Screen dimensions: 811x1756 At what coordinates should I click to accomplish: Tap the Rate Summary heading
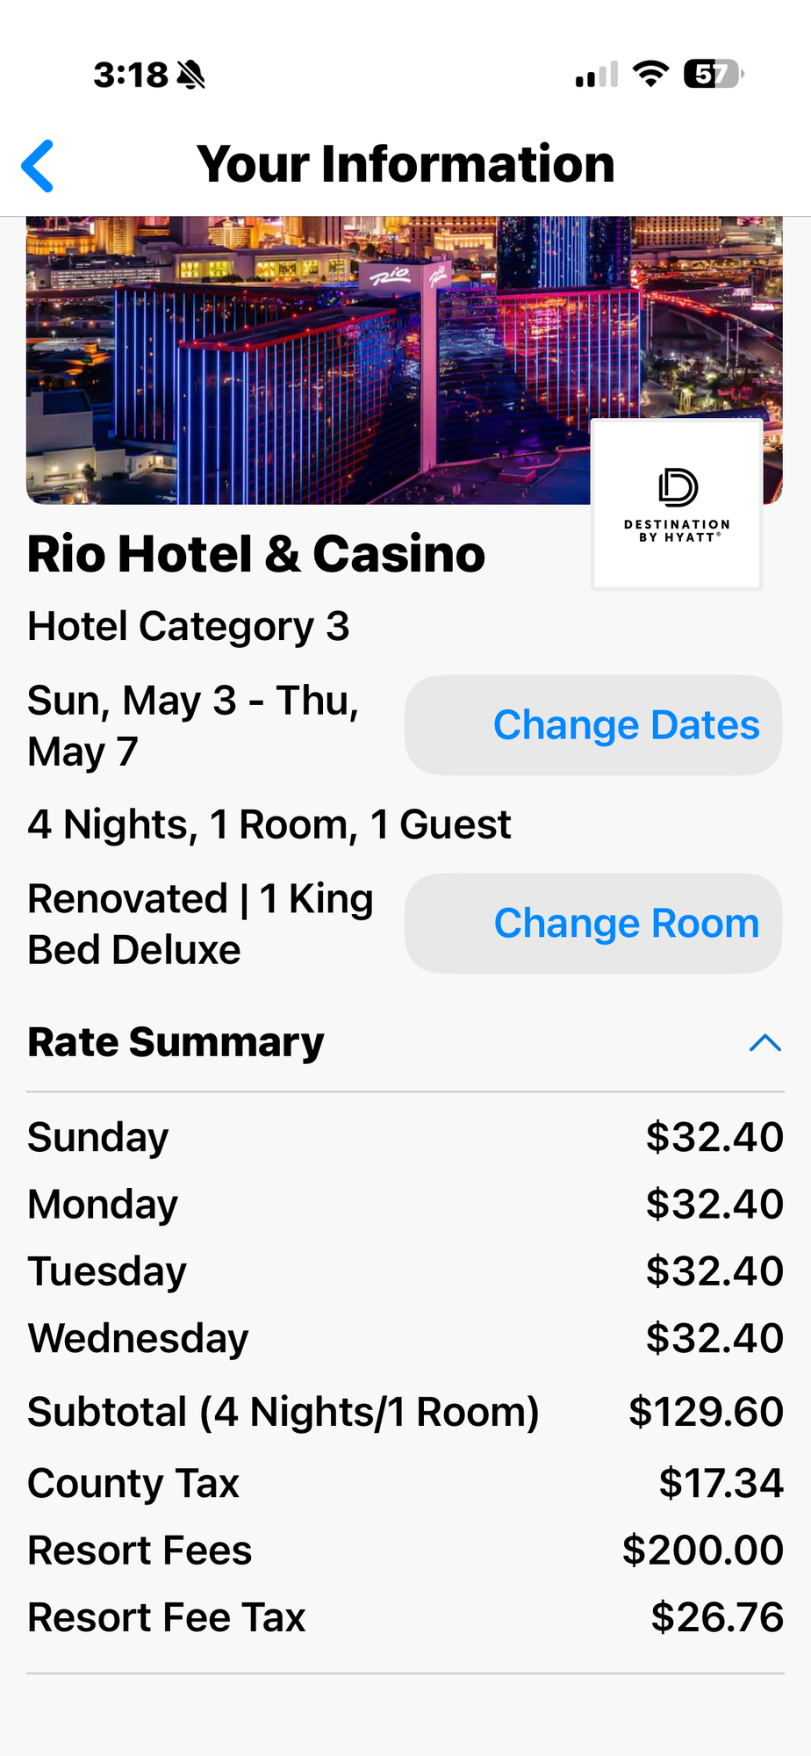point(176,1043)
